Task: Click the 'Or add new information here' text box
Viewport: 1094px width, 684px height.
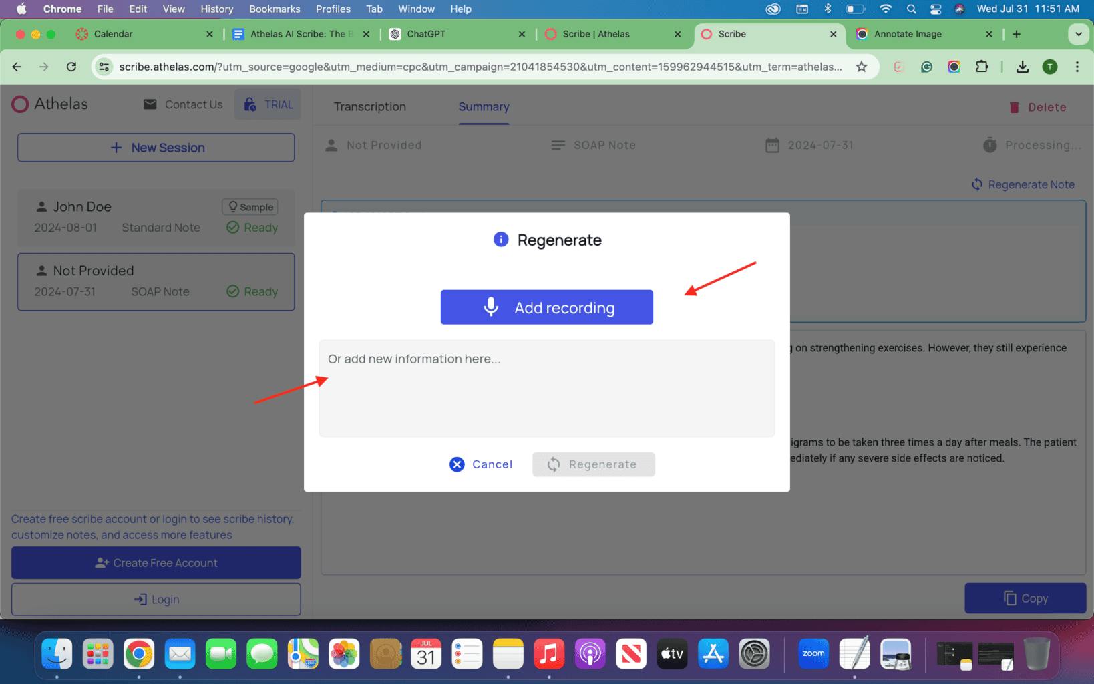Action: pos(546,388)
